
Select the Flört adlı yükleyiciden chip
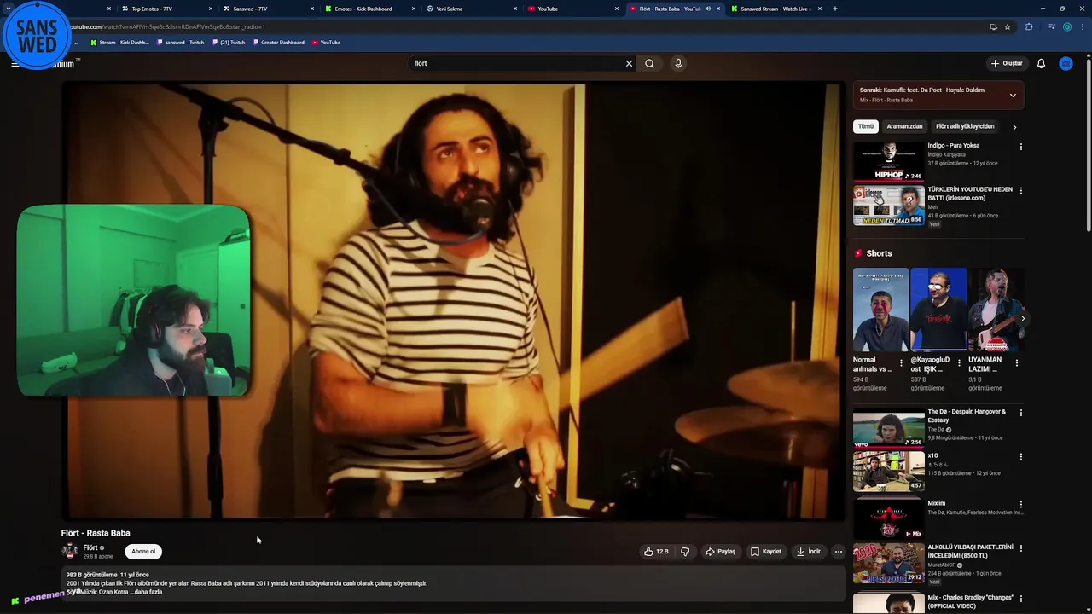point(965,126)
